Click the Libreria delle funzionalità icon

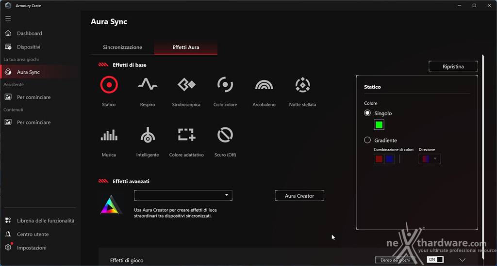pos(8,220)
